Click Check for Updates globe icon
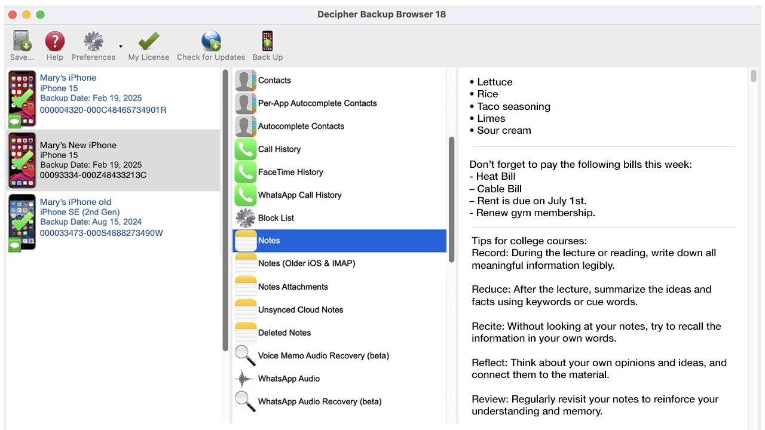 (211, 42)
